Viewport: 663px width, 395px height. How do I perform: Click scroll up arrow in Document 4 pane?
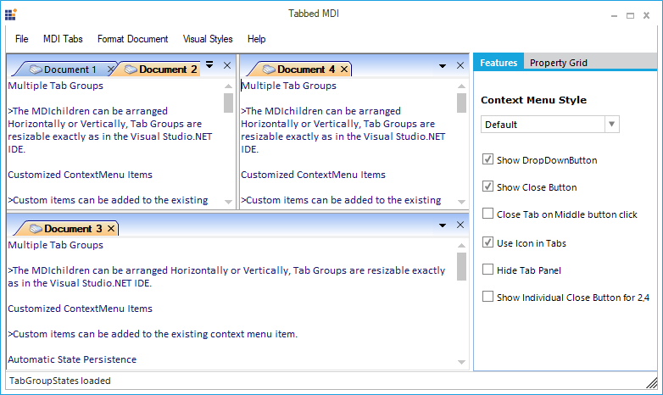click(462, 86)
